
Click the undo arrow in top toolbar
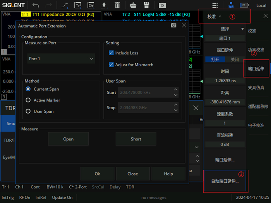tap(36, 5)
